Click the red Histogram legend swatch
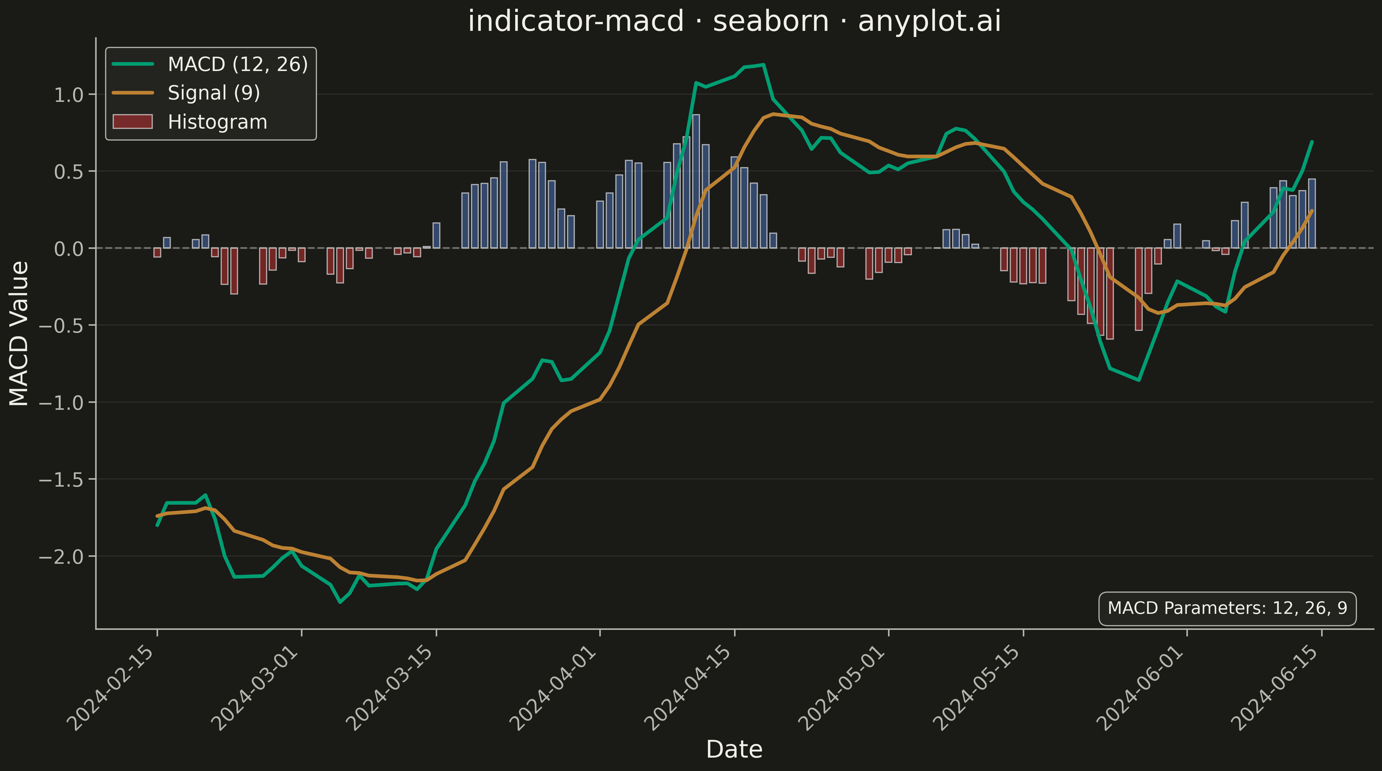This screenshot has height=771, width=1382. click(x=132, y=122)
